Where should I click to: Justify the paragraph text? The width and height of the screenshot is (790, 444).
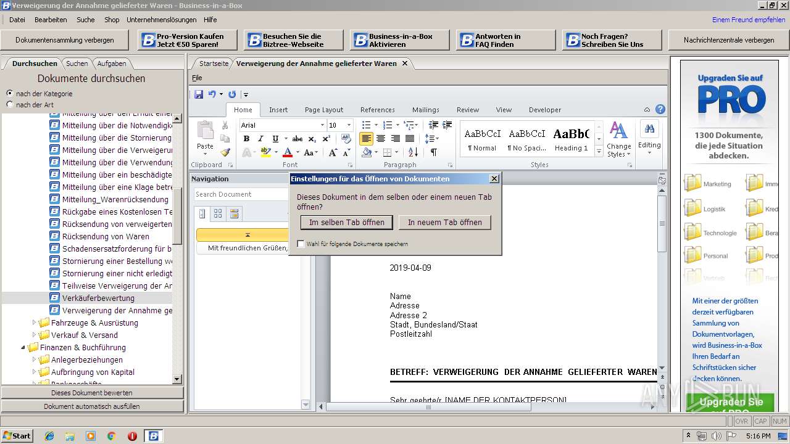point(409,139)
